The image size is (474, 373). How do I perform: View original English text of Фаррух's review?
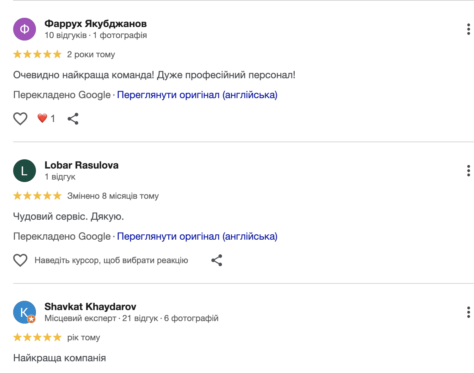[x=197, y=95]
